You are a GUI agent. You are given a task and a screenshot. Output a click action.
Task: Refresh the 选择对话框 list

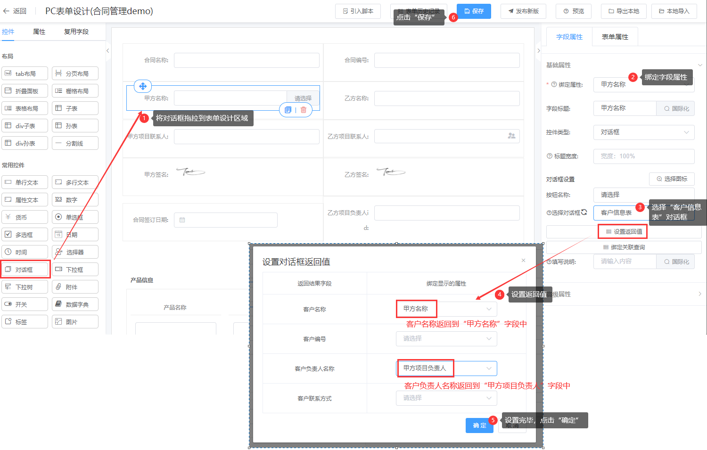coord(584,212)
